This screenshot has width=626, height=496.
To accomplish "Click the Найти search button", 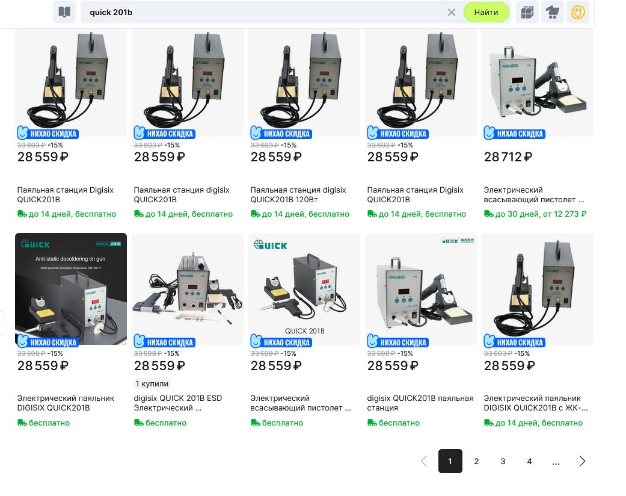I will (x=486, y=12).
